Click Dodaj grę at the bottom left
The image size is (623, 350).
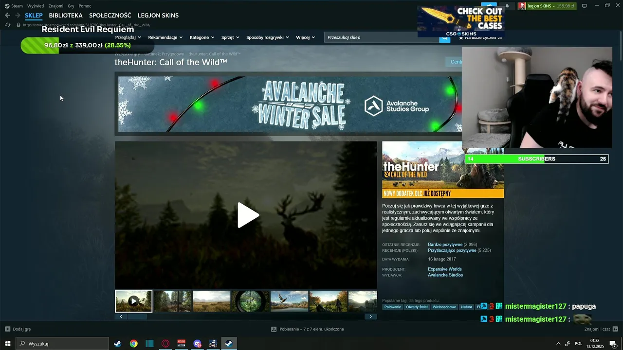point(22,329)
